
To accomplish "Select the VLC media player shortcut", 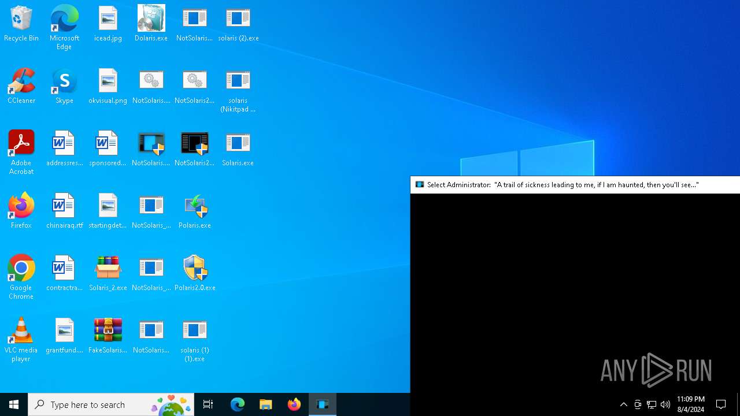I will pyautogui.click(x=21, y=340).
